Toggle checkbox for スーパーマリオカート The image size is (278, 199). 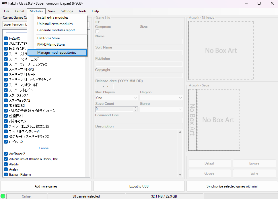pyautogui.click(x=6, y=74)
